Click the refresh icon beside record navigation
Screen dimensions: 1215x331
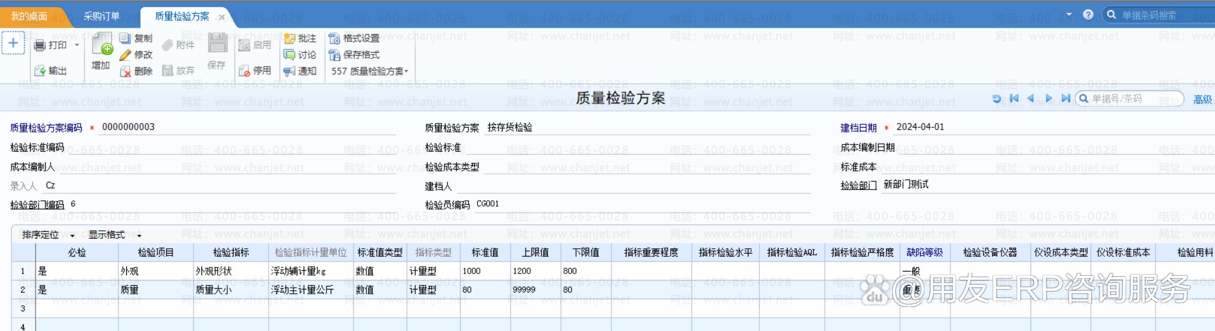point(997,98)
